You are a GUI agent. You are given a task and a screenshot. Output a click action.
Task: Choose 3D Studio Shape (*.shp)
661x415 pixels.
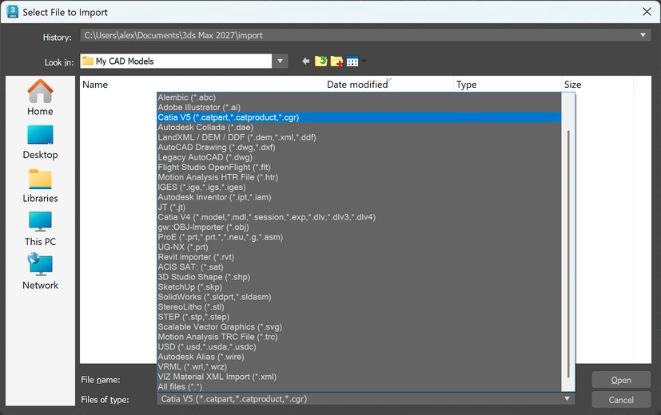tap(359, 277)
